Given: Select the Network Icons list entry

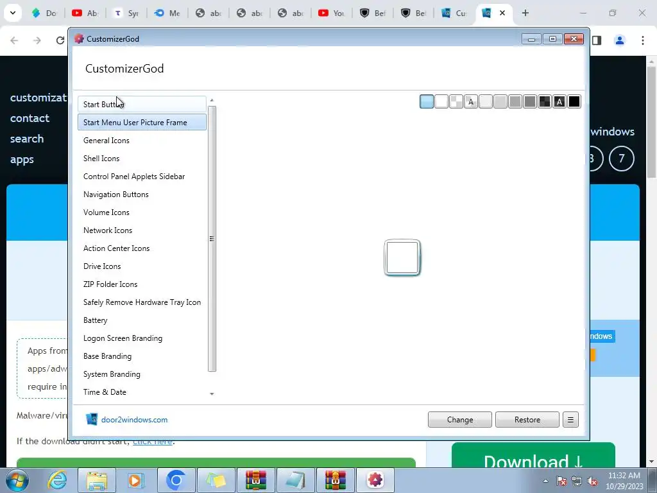Looking at the screenshot, I should (142, 230).
